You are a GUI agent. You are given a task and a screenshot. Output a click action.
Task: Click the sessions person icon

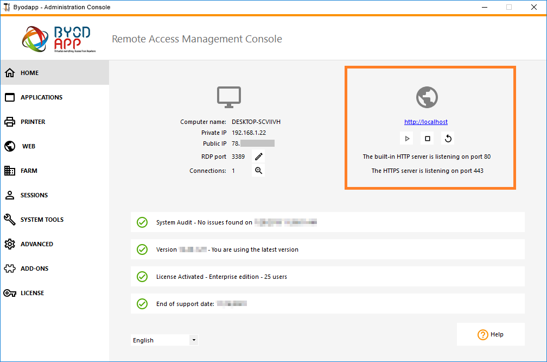[10, 195]
